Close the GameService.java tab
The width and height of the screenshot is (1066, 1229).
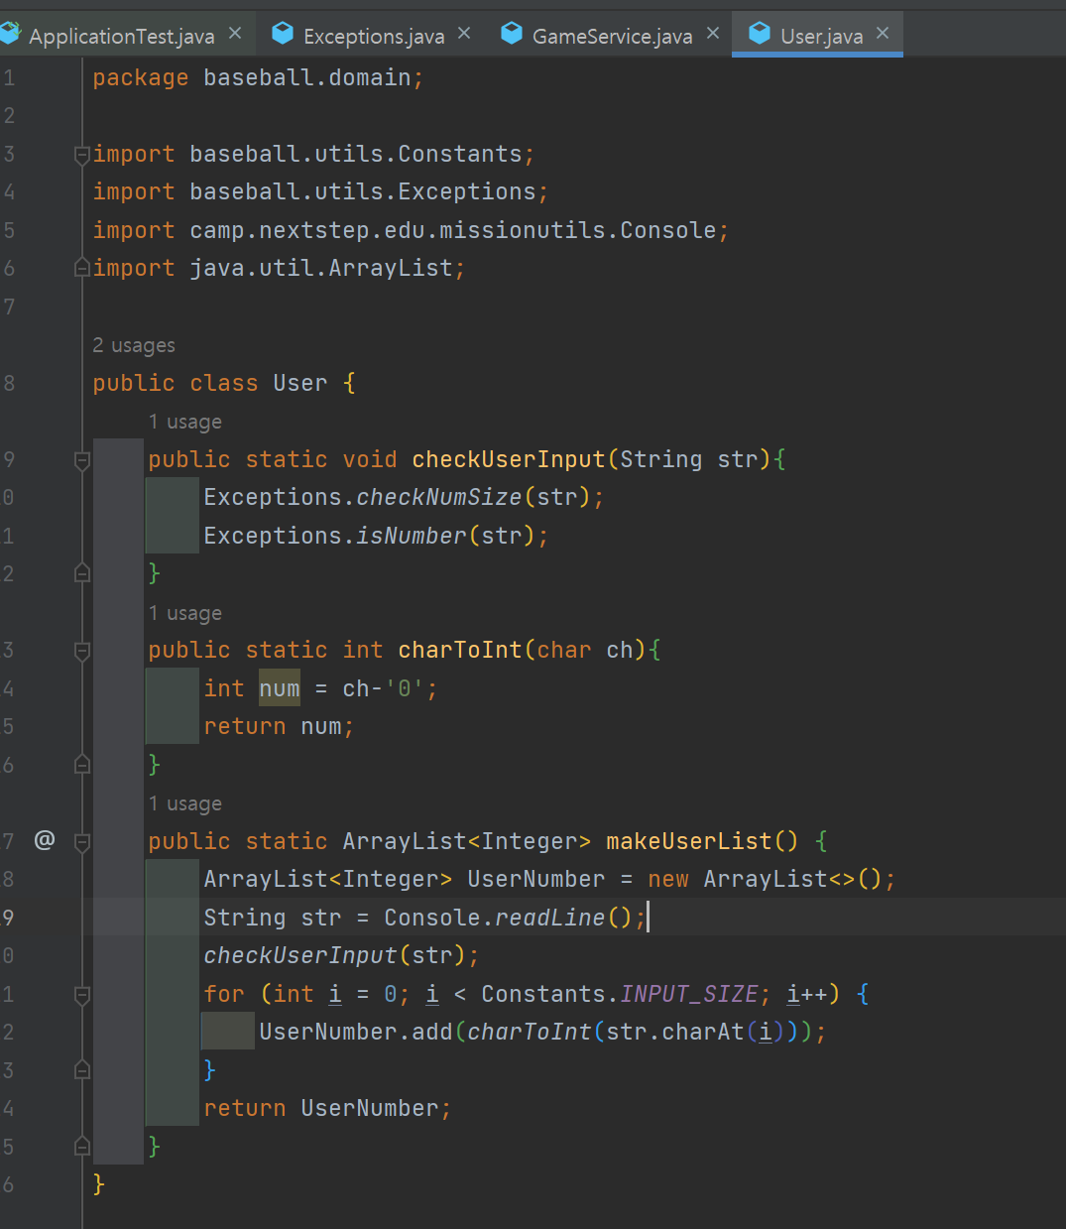tap(713, 34)
